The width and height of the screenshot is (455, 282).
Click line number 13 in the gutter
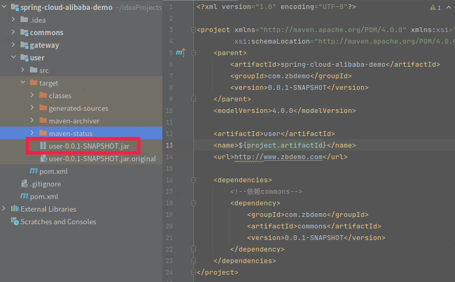click(x=169, y=145)
